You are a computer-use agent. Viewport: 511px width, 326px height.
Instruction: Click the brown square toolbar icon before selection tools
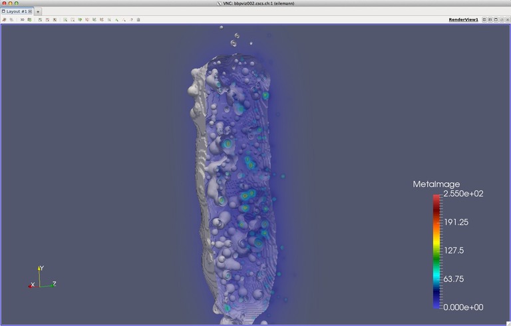coord(55,19)
